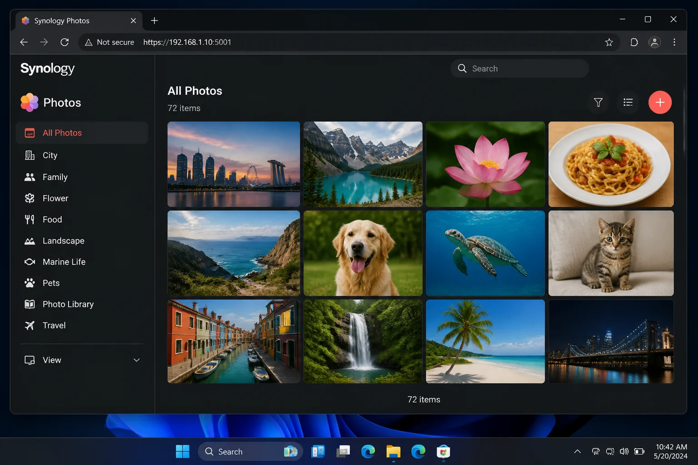Click the address bar URL
This screenshot has height=465, width=698.
click(x=187, y=42)
